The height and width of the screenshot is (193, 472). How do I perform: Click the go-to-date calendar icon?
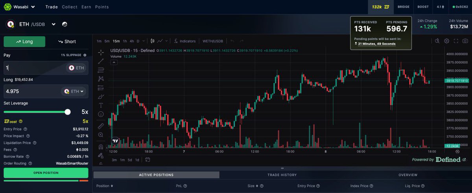[147, 160]
